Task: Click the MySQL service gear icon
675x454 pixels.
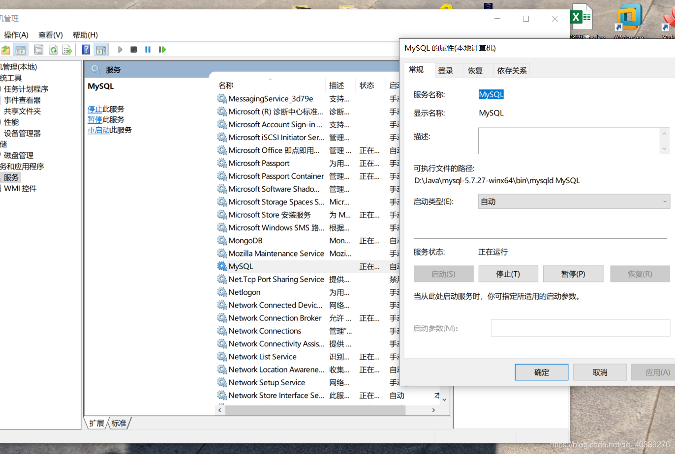Action: click(222, 266)
